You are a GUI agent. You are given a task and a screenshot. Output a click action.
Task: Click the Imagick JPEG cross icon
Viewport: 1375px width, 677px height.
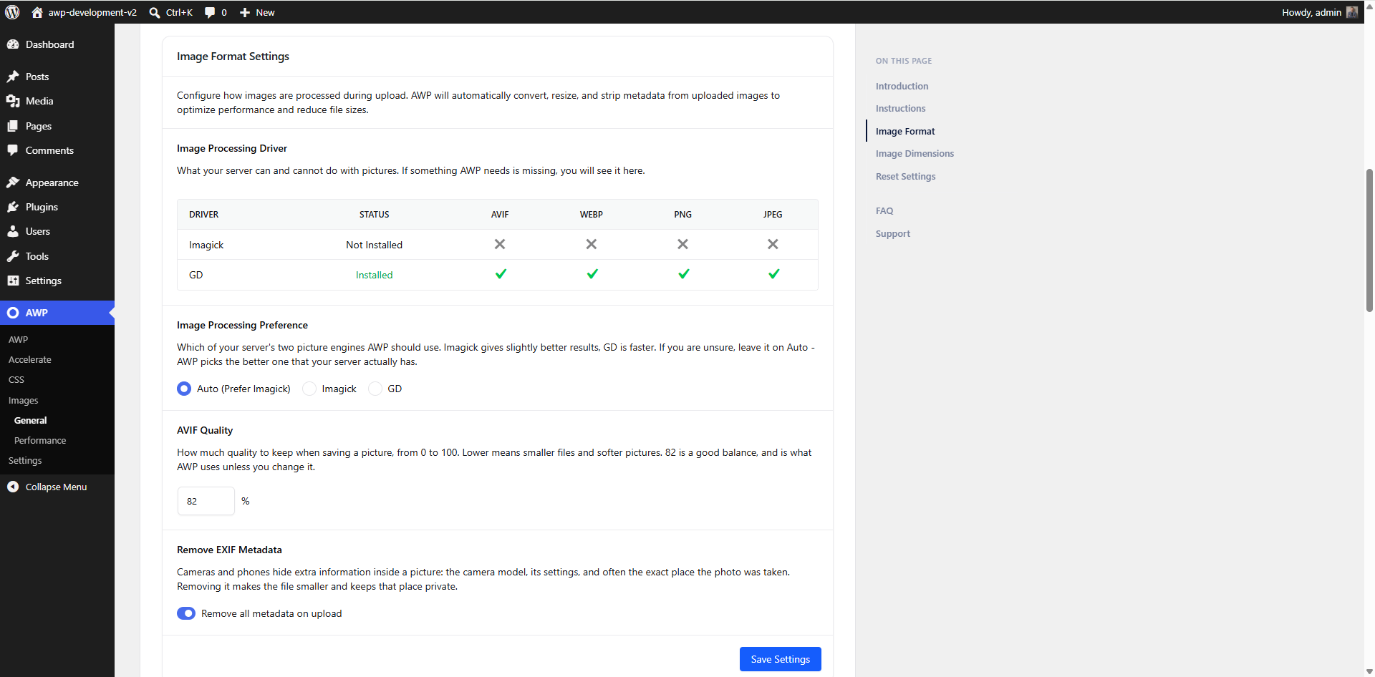coord(773,244)
